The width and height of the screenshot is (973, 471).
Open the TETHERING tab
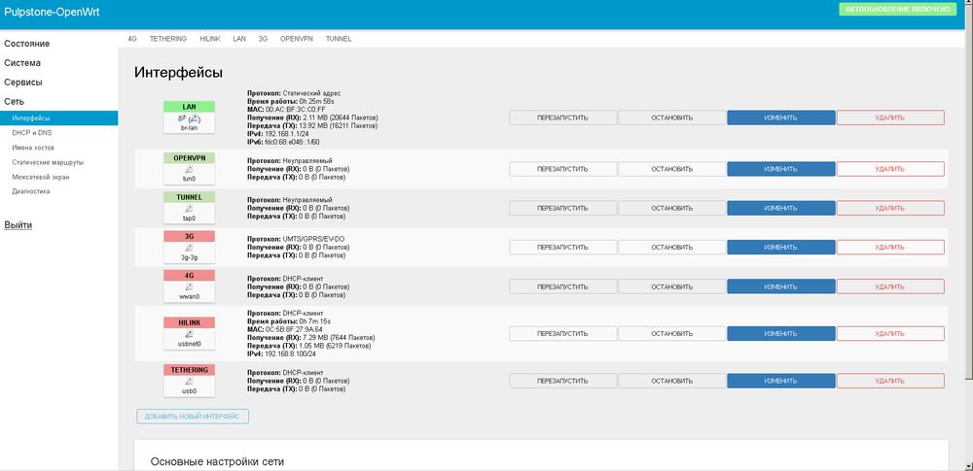point(168,39)
